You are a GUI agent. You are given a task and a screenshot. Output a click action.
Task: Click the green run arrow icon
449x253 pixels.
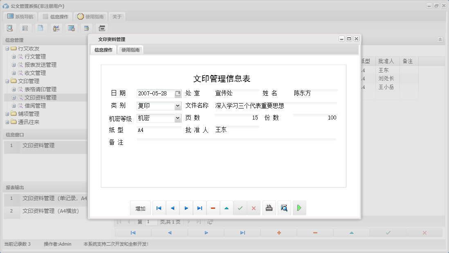coord(299,208)
